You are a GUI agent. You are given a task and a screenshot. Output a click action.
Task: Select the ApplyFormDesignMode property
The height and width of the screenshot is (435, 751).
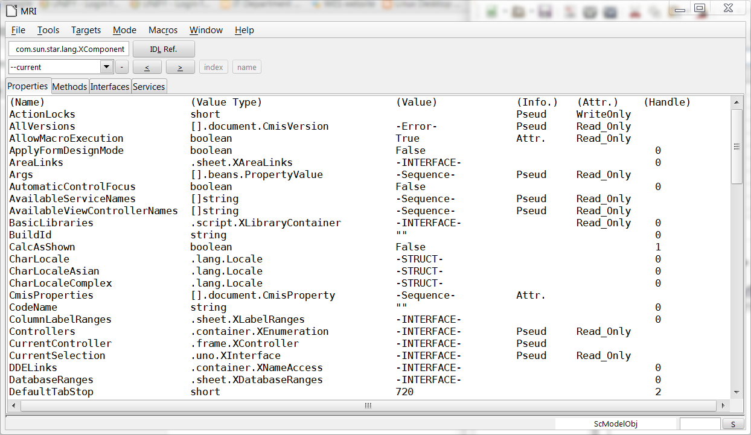pyautogui.click(x=66, y=150)
